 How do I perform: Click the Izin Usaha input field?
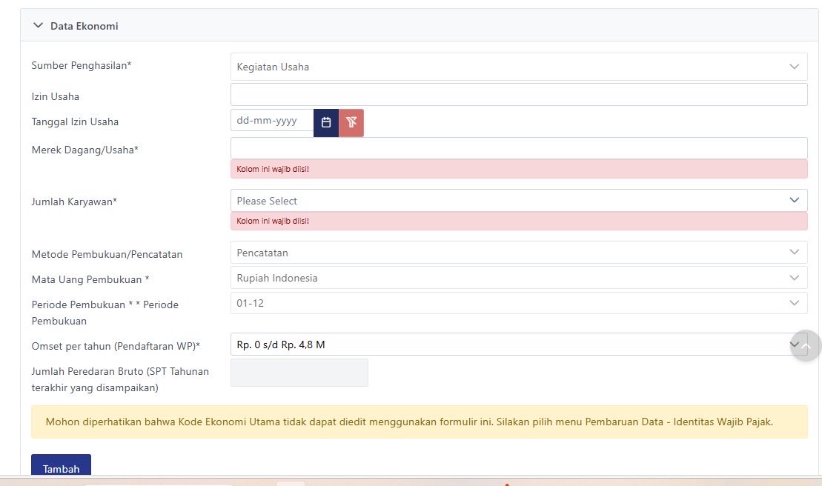(x=518, y=95)
